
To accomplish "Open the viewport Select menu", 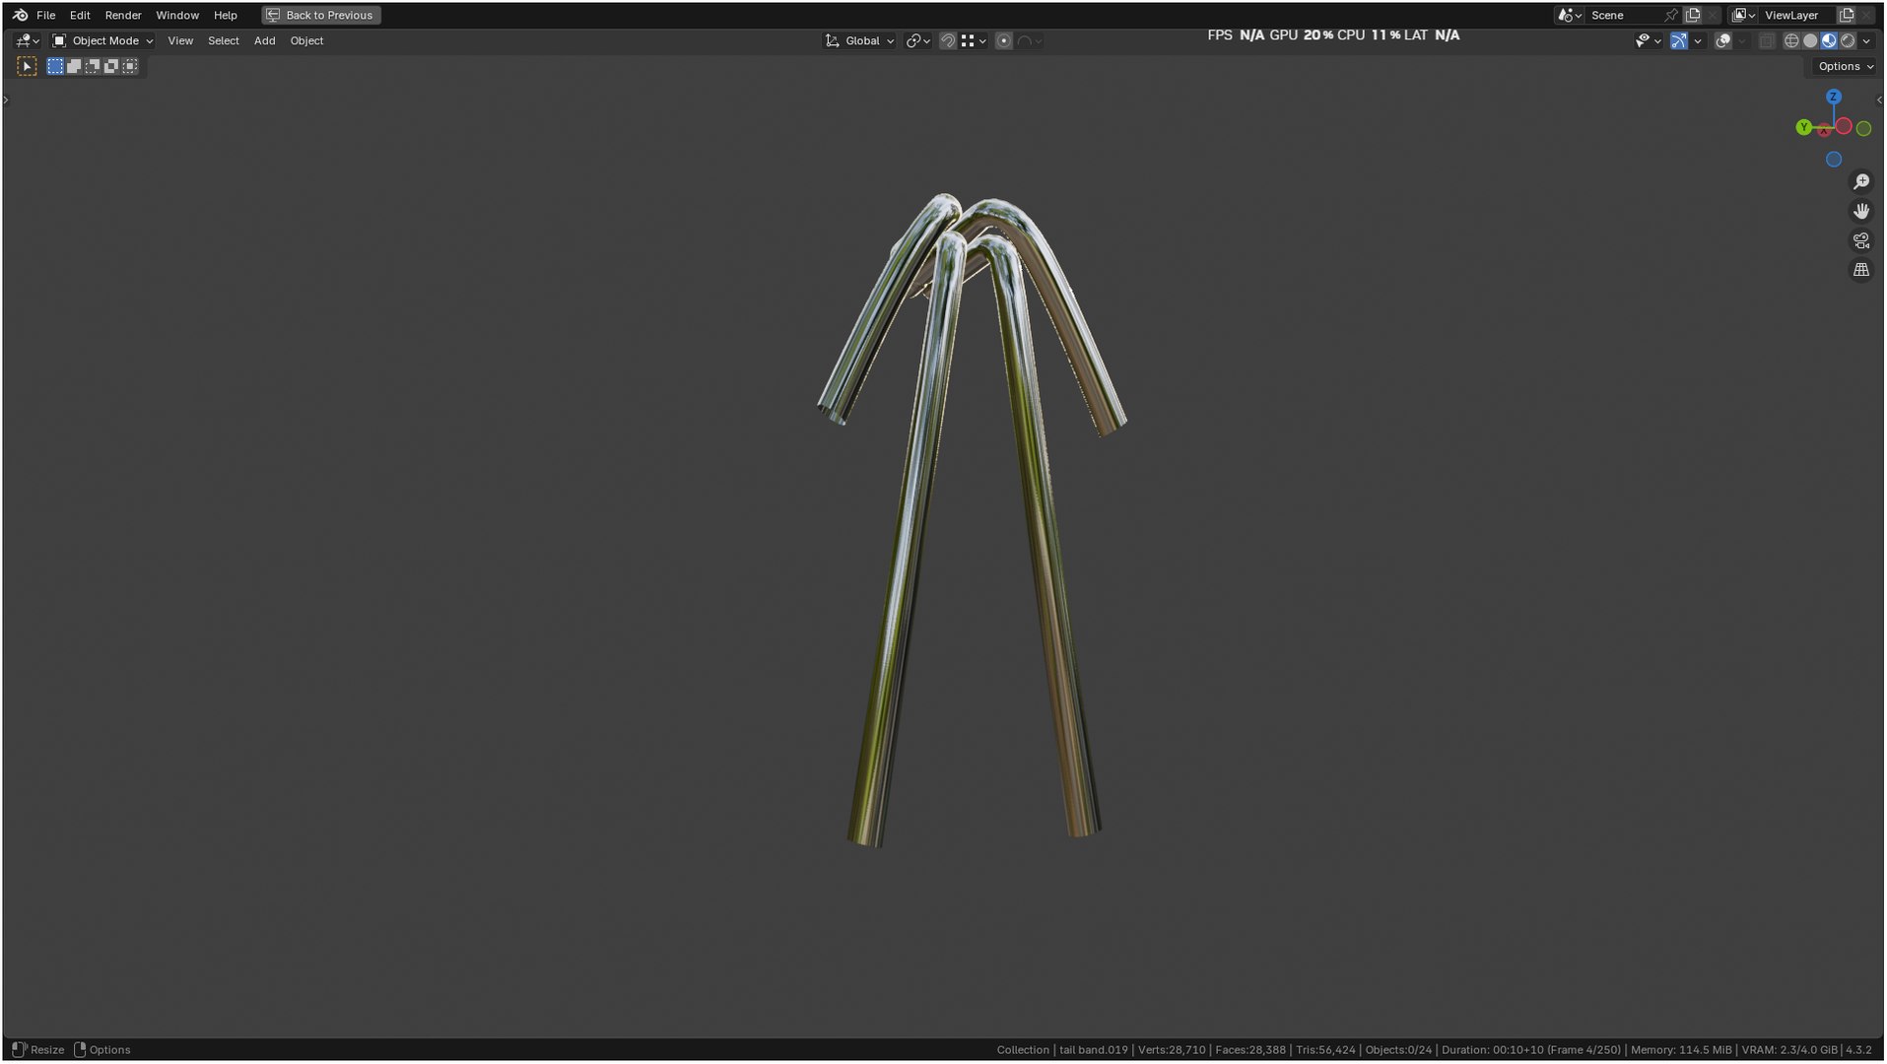I will click(224, 40).
